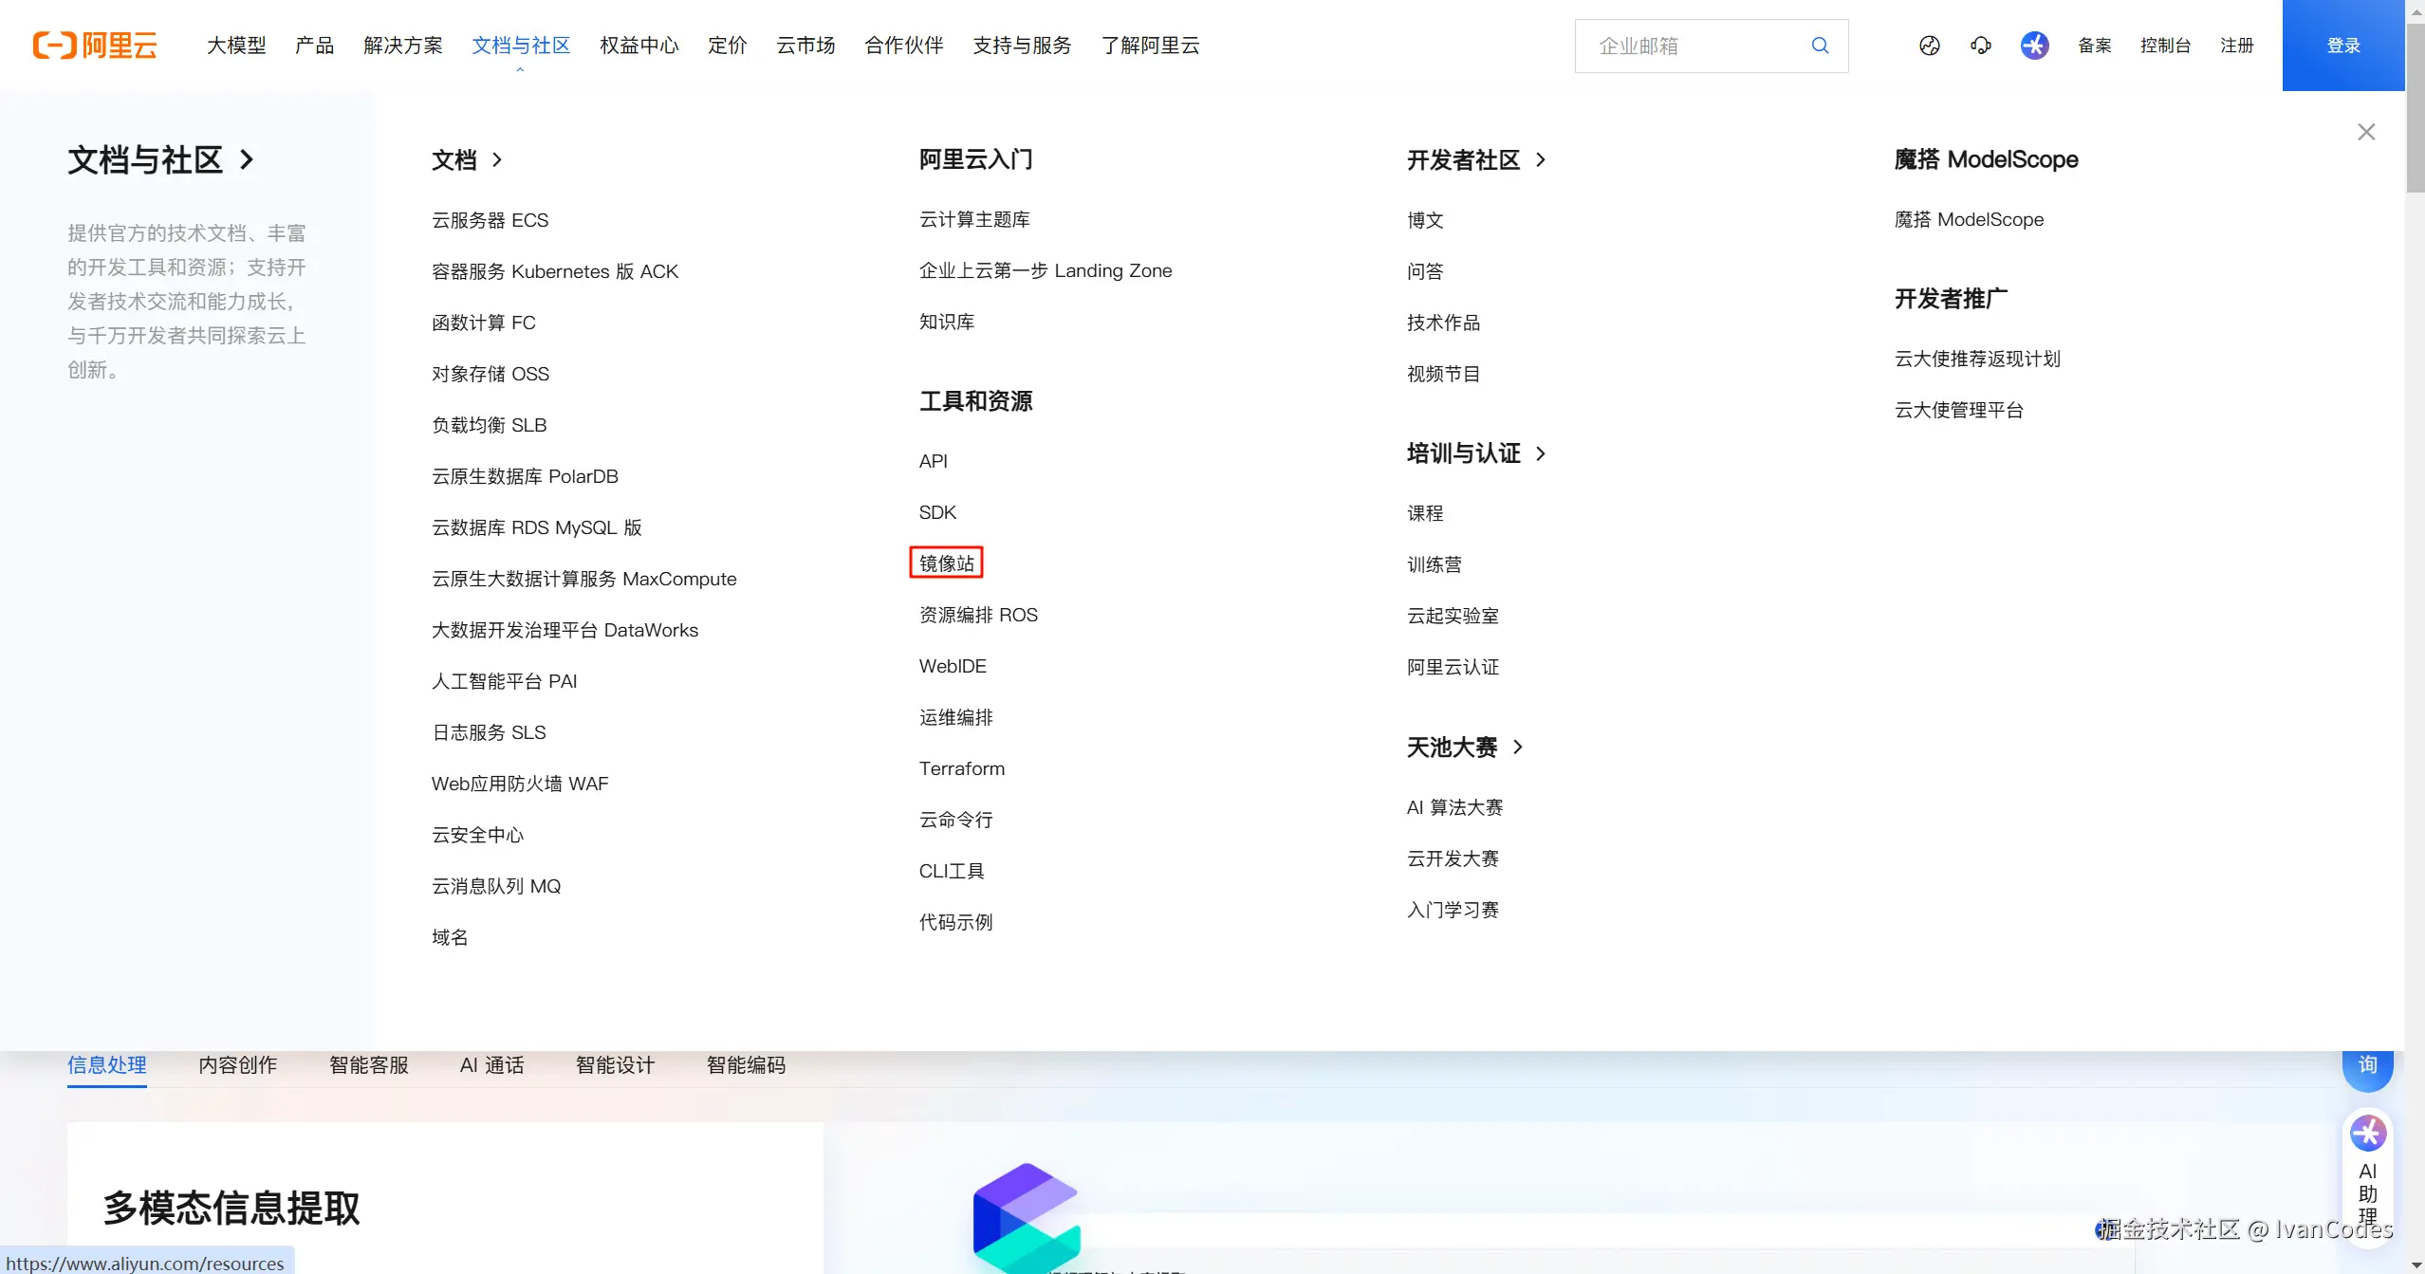Open the 魔搭 ModelScope link
This screenshot has height=1274, width=2425.
tap(1969, 219)
